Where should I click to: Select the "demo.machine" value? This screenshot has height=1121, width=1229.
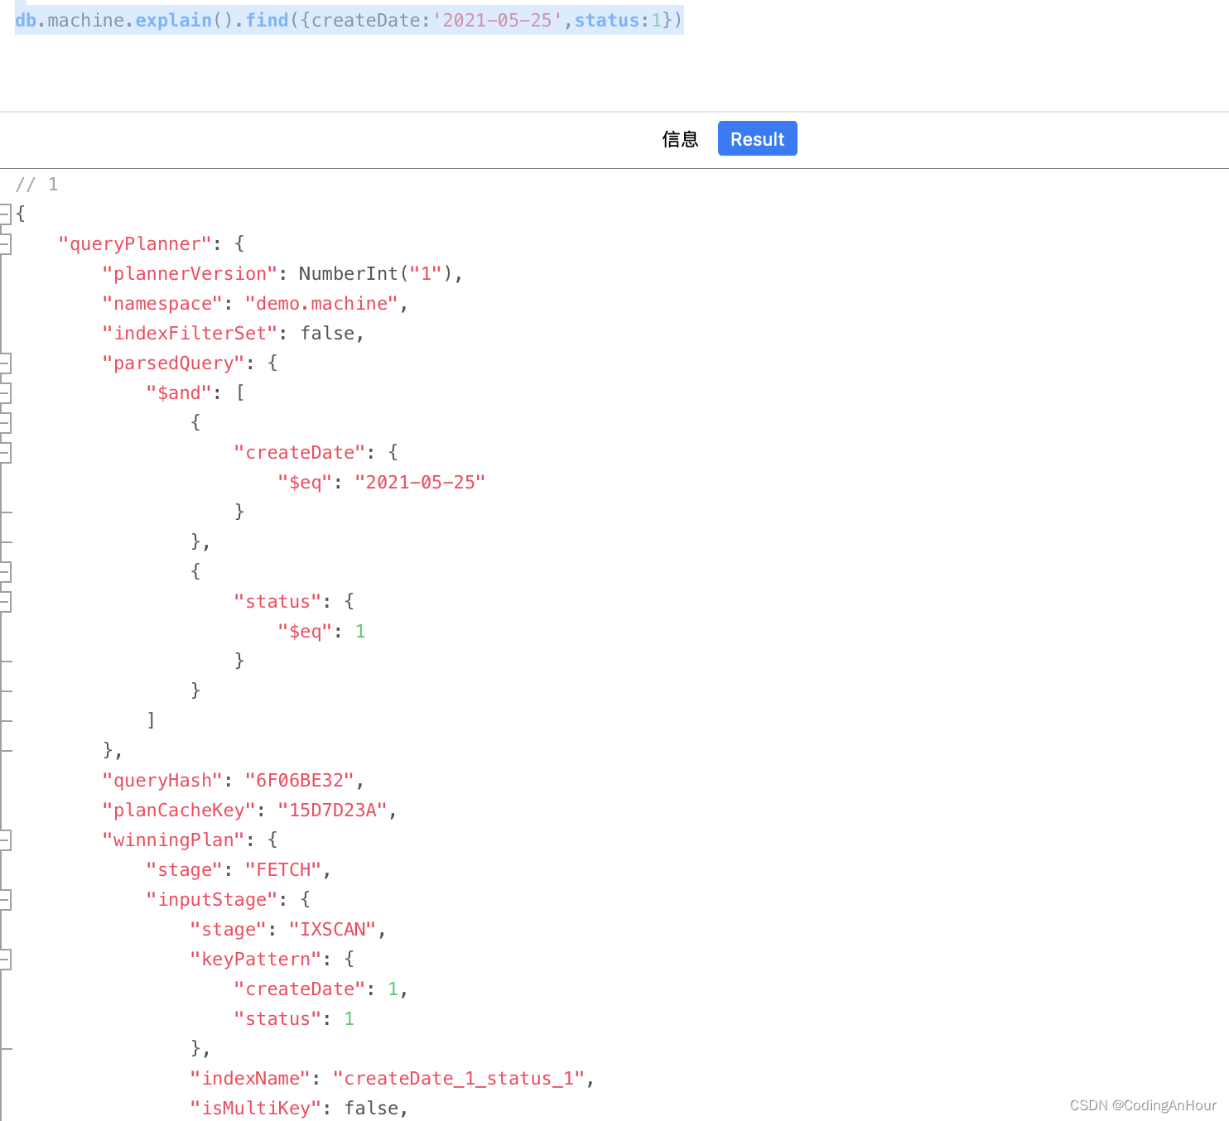[x=322, y=303]
